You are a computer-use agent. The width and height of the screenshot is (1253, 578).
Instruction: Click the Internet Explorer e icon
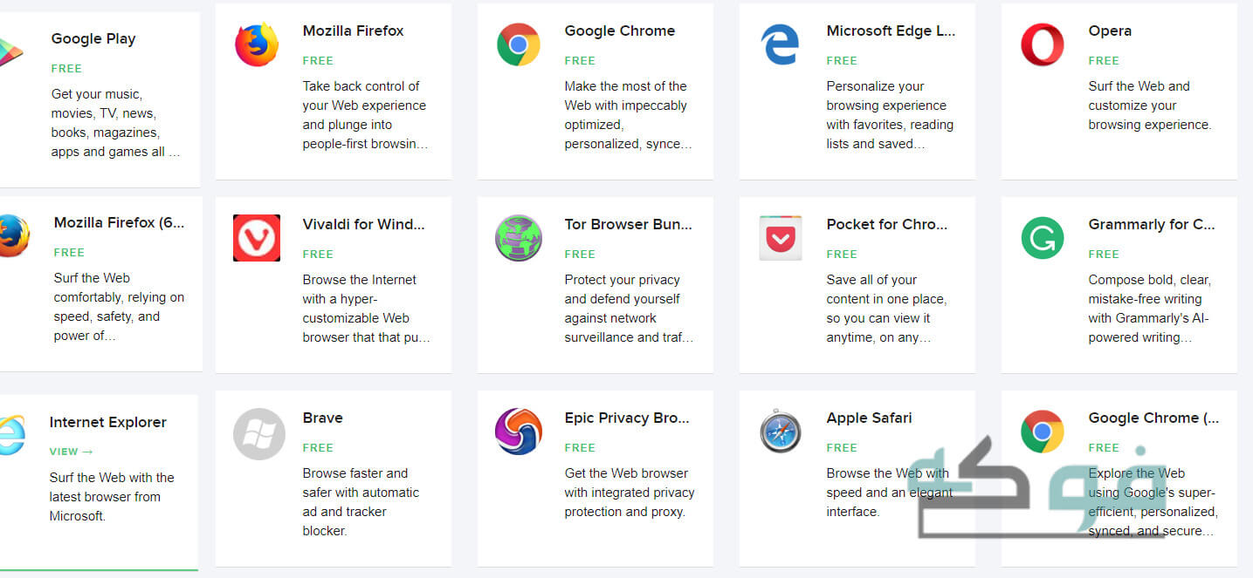click(x=11, y=435)
